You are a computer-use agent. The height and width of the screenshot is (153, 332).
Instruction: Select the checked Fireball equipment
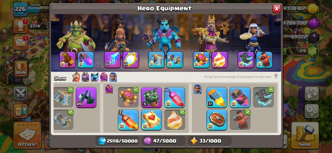click(x=175, y=120)
